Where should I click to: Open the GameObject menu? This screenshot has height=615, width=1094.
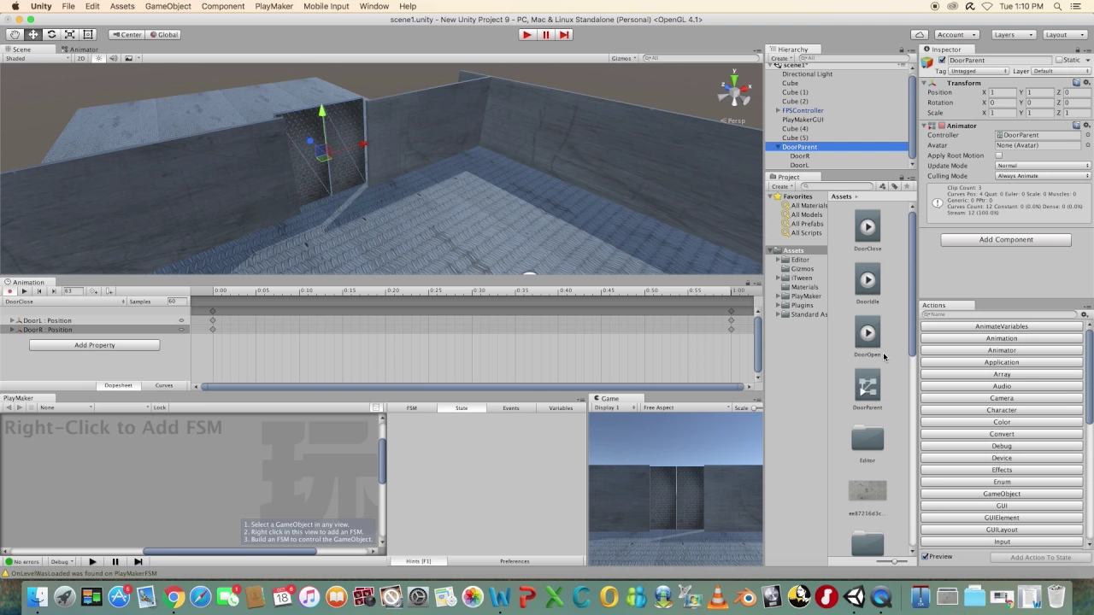[168, 6]
